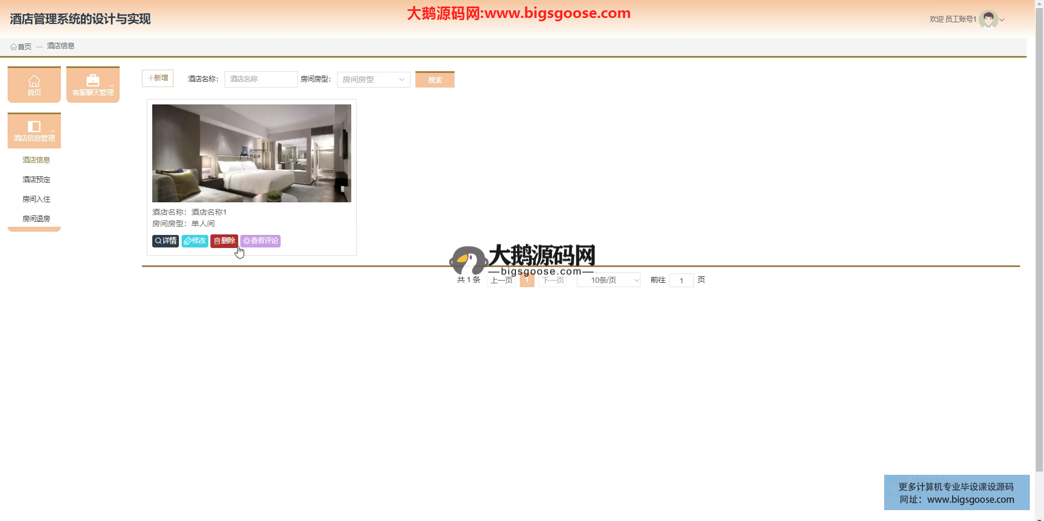Click the page number jump input box
The height and width of the screenshot is (521, 1044).
click(681, 281)
